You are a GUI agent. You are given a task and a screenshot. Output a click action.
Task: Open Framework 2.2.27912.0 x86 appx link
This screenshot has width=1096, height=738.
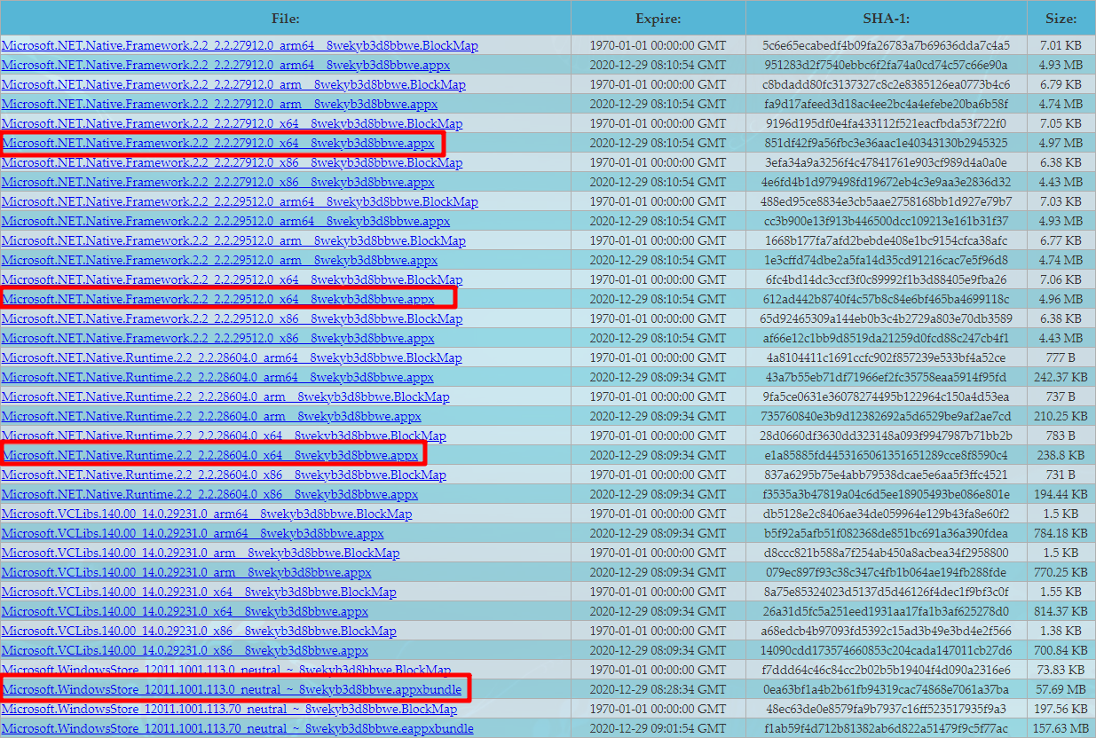[218, 182]
